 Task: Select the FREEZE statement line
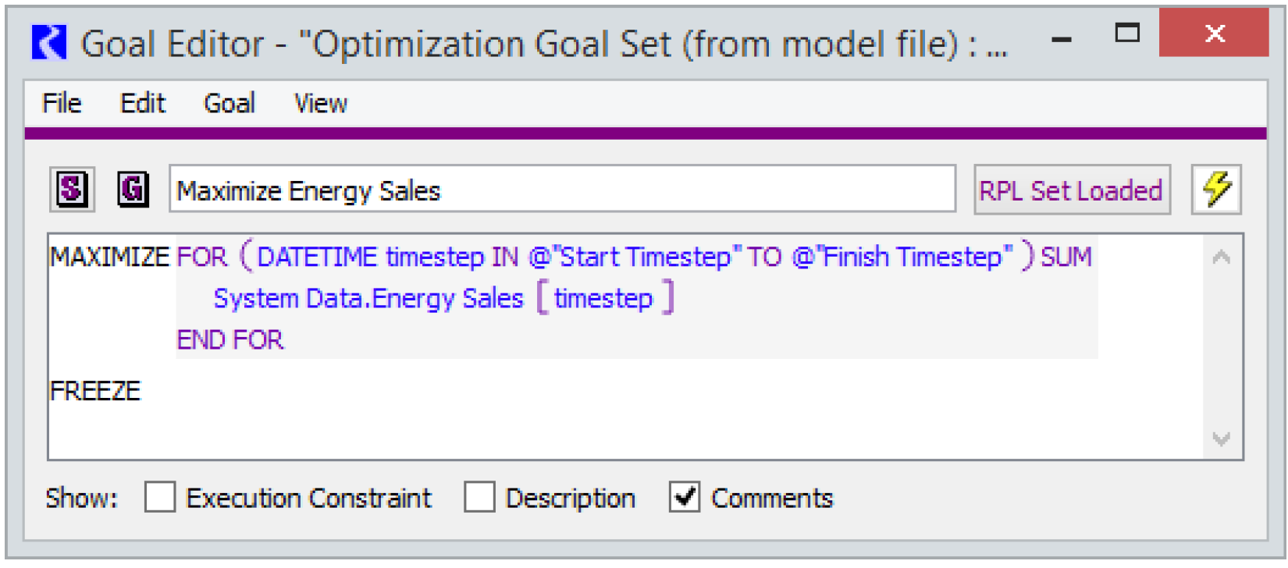point(95,390)
